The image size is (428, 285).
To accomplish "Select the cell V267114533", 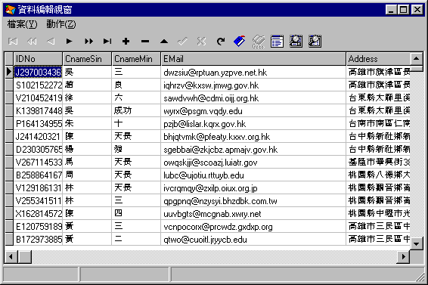I will (38, 162).
